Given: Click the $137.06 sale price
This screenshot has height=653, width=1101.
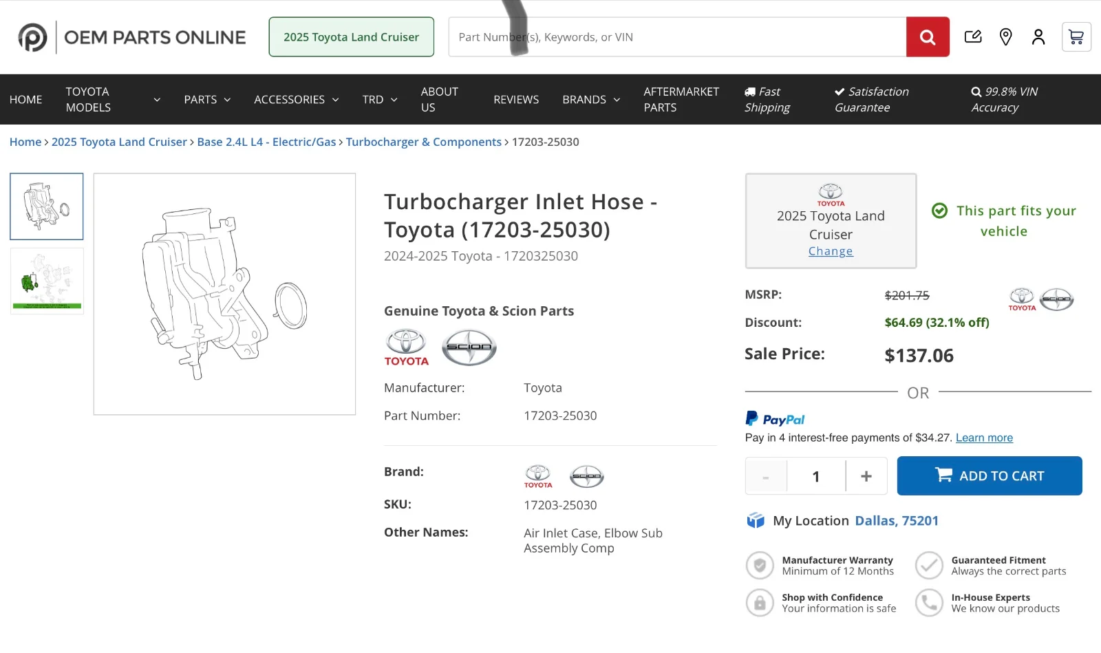Looking at the screenshot, I should [919, 355].
